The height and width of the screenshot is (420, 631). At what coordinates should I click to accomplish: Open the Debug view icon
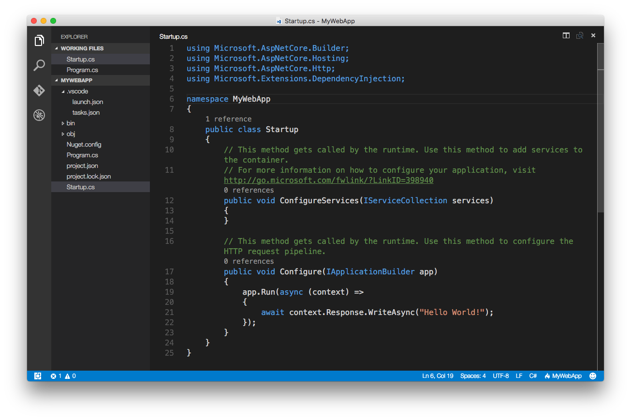click(39, 115)
